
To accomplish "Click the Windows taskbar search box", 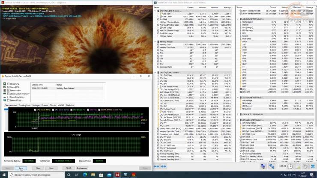I will (x=36, y=175).
